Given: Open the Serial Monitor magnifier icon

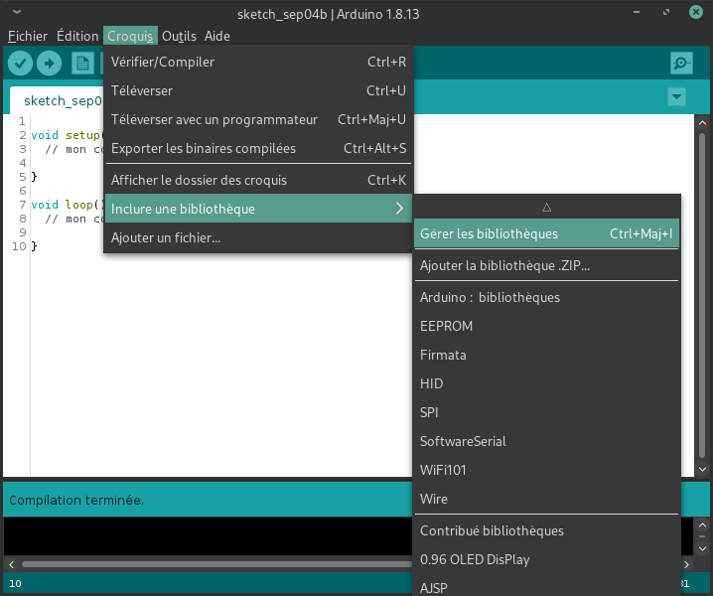Looking at the screenshot, I should pyautogui.click(x=681, y=63).
